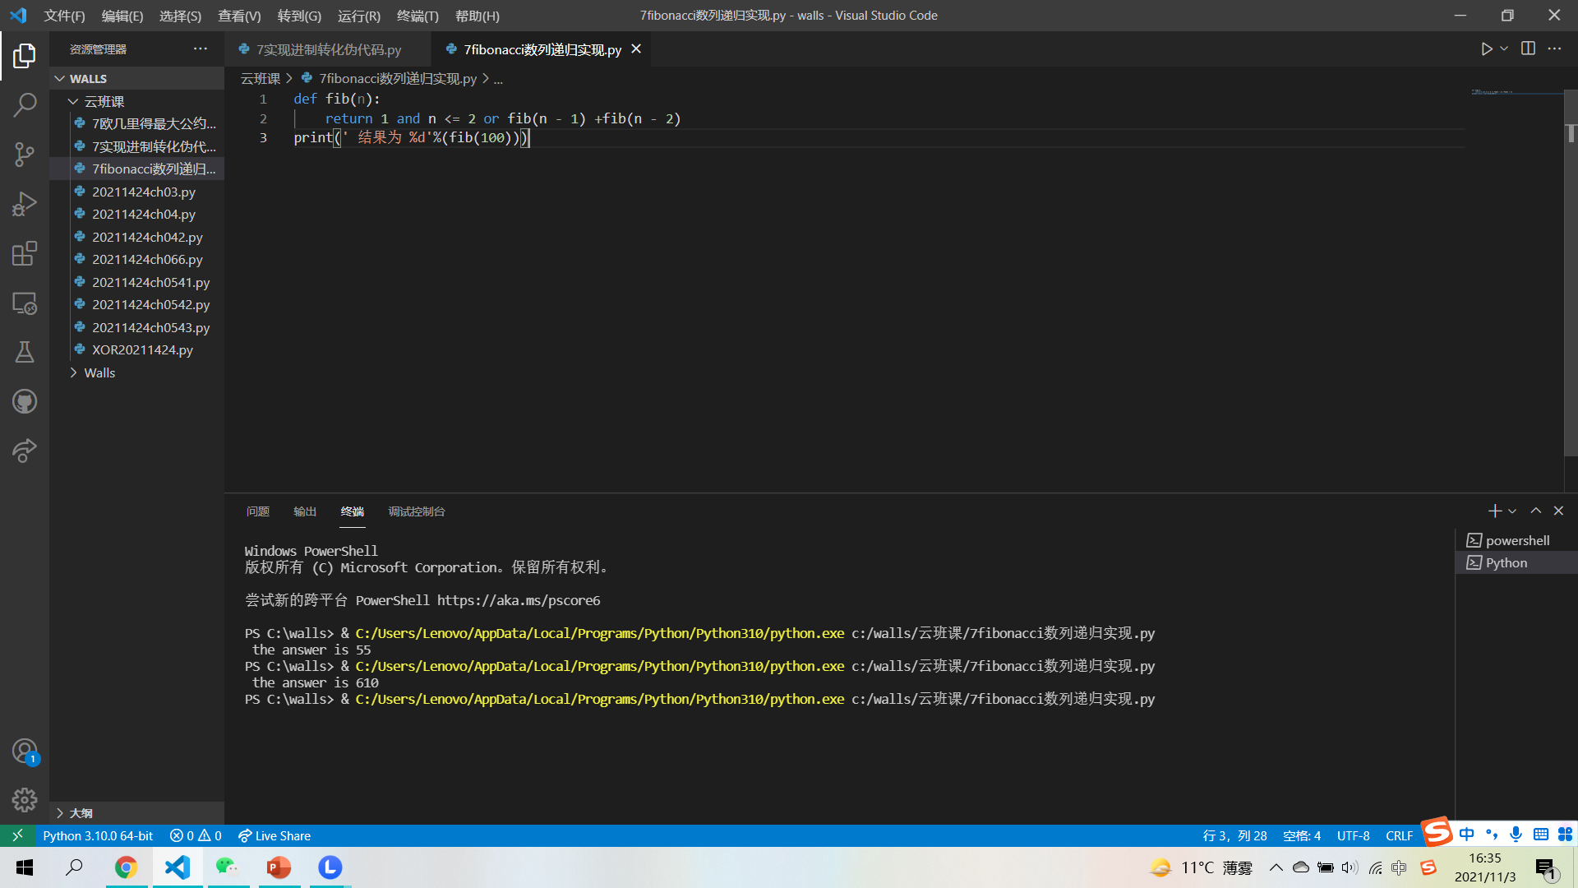Switch to the 调试控制台 panel tab
This screenshot has height=888, width=1578.
[417, 511]
